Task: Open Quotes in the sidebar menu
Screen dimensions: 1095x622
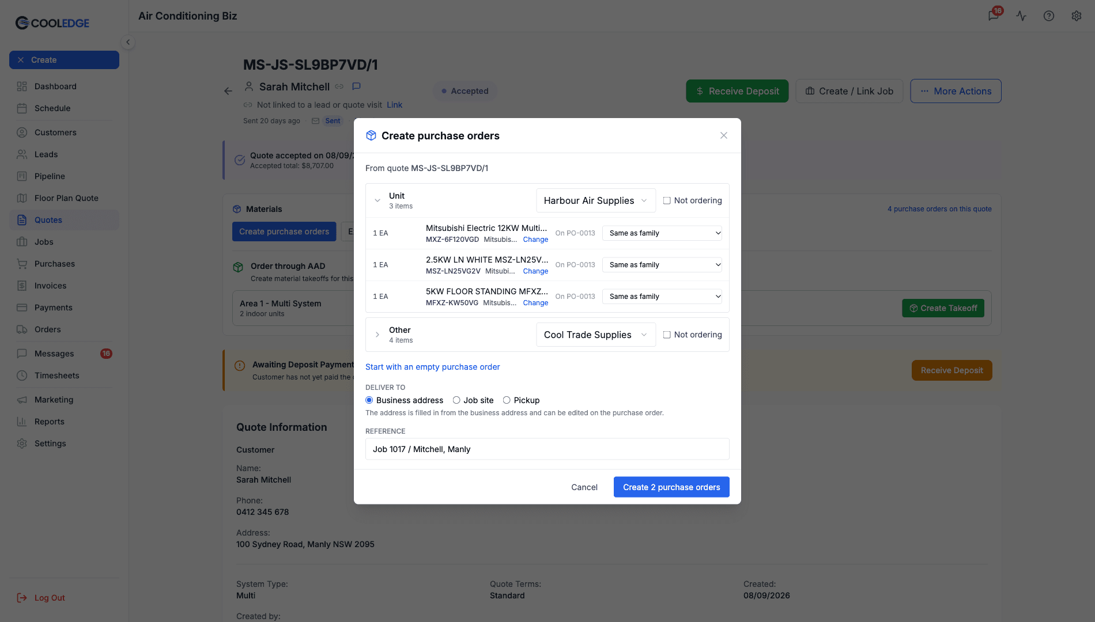Action: (x=64, y=220)
